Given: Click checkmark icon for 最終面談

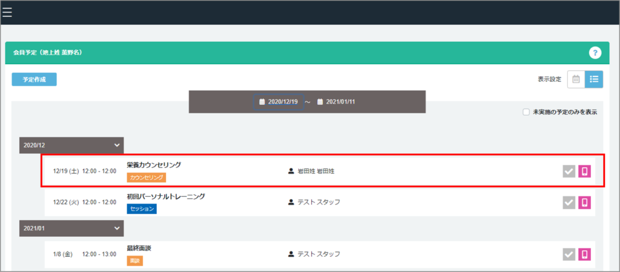Looking at the screenshot, I should (569, 254).
